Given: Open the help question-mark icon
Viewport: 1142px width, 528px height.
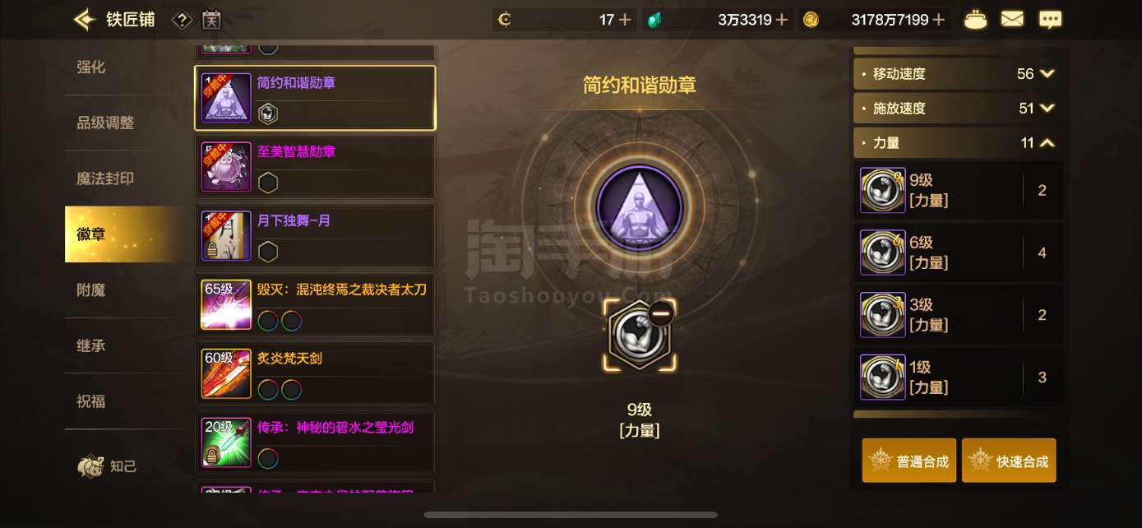Looking at the screenshot, I should pos(183,20).
